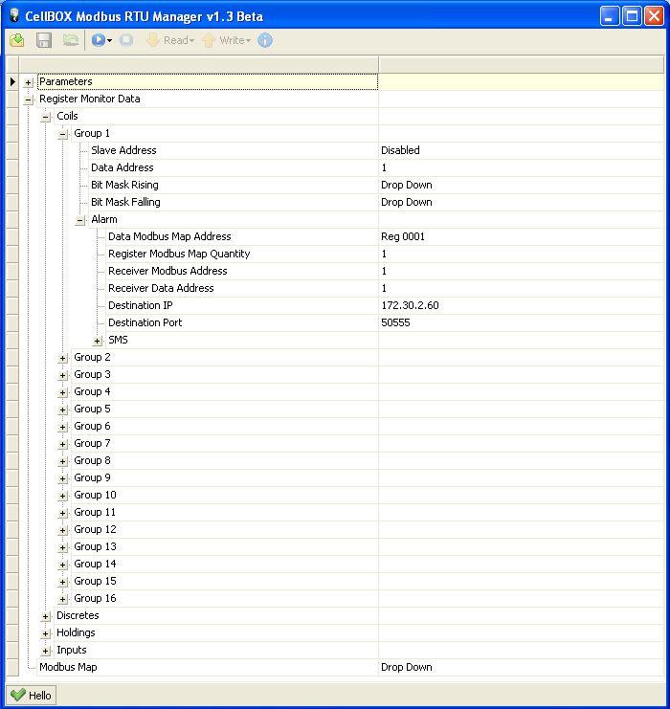Open the Bit Mask Rising Drop Down value
Screen dimensions: 670x709
pos(406,185)
